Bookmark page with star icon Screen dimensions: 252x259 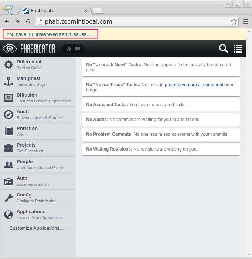point(234,21)
